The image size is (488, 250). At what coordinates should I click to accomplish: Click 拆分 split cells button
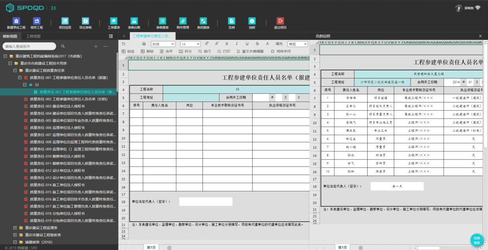[185, 51]
